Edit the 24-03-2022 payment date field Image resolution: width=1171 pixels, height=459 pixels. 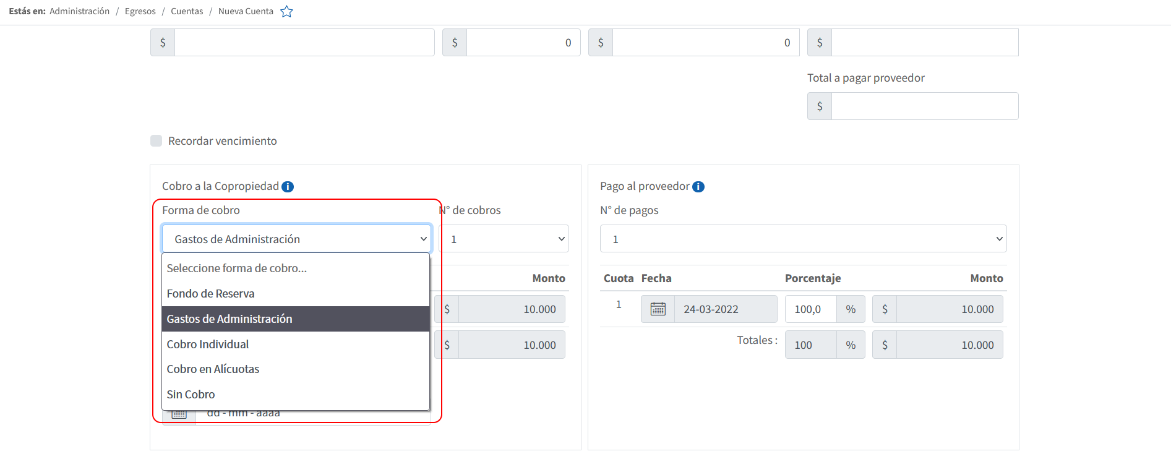click(x=726, y=309)
